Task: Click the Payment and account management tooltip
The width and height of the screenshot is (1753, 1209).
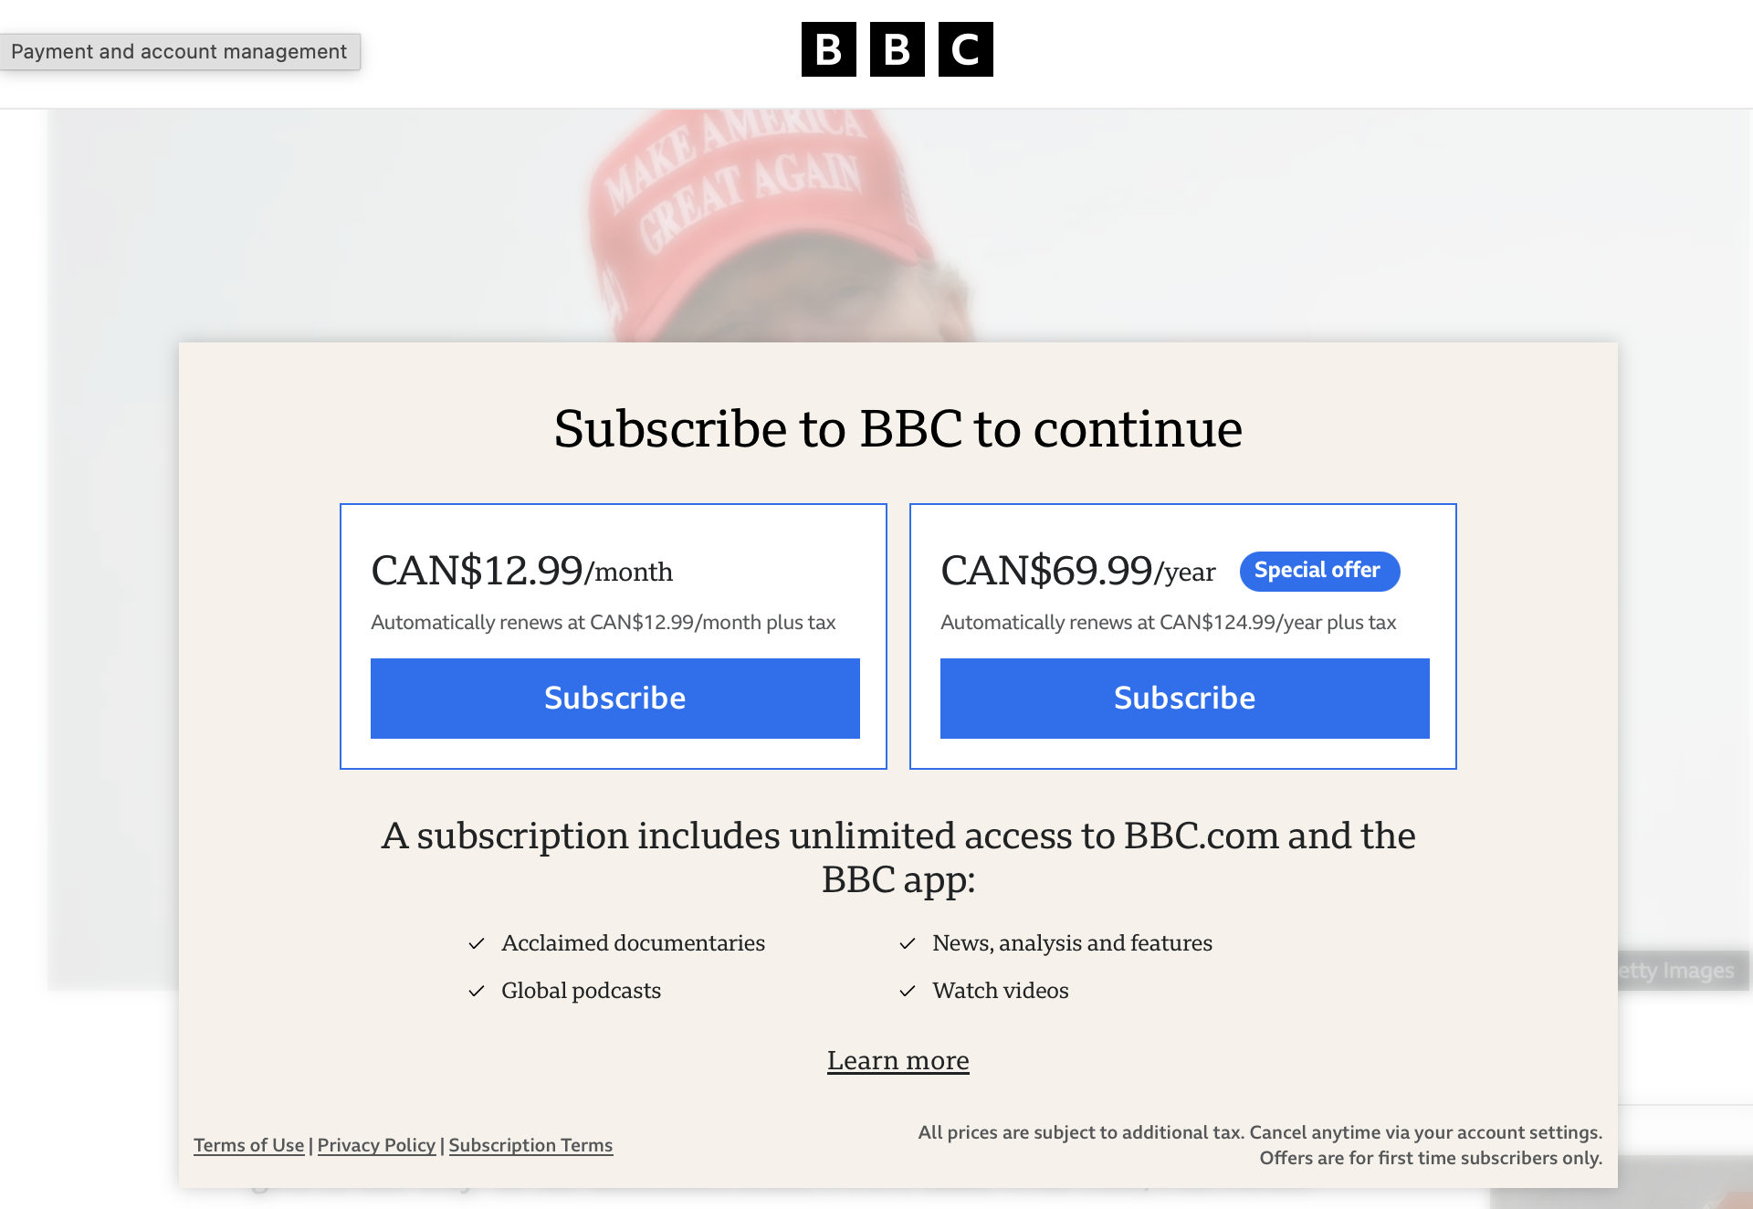Action: point(180,52)
